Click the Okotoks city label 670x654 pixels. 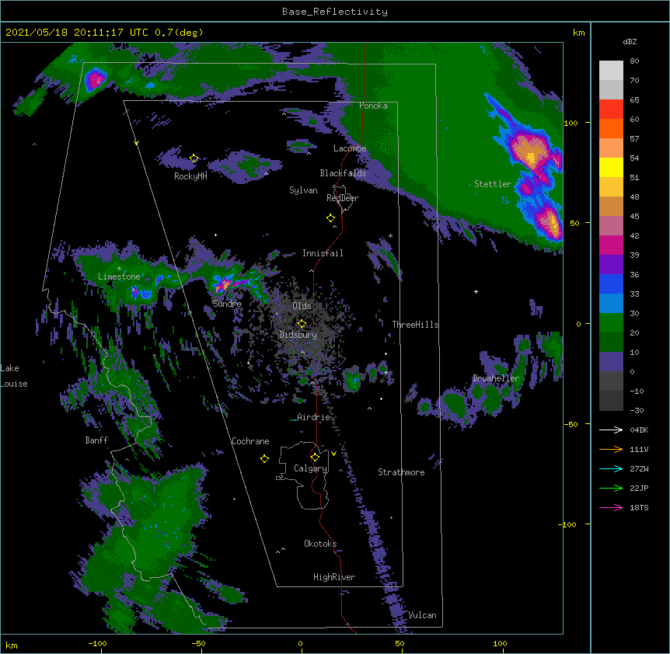coord(320,544)
